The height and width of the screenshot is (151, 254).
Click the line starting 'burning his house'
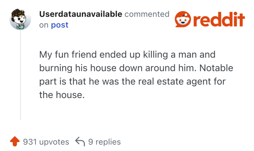click(136, 68)
